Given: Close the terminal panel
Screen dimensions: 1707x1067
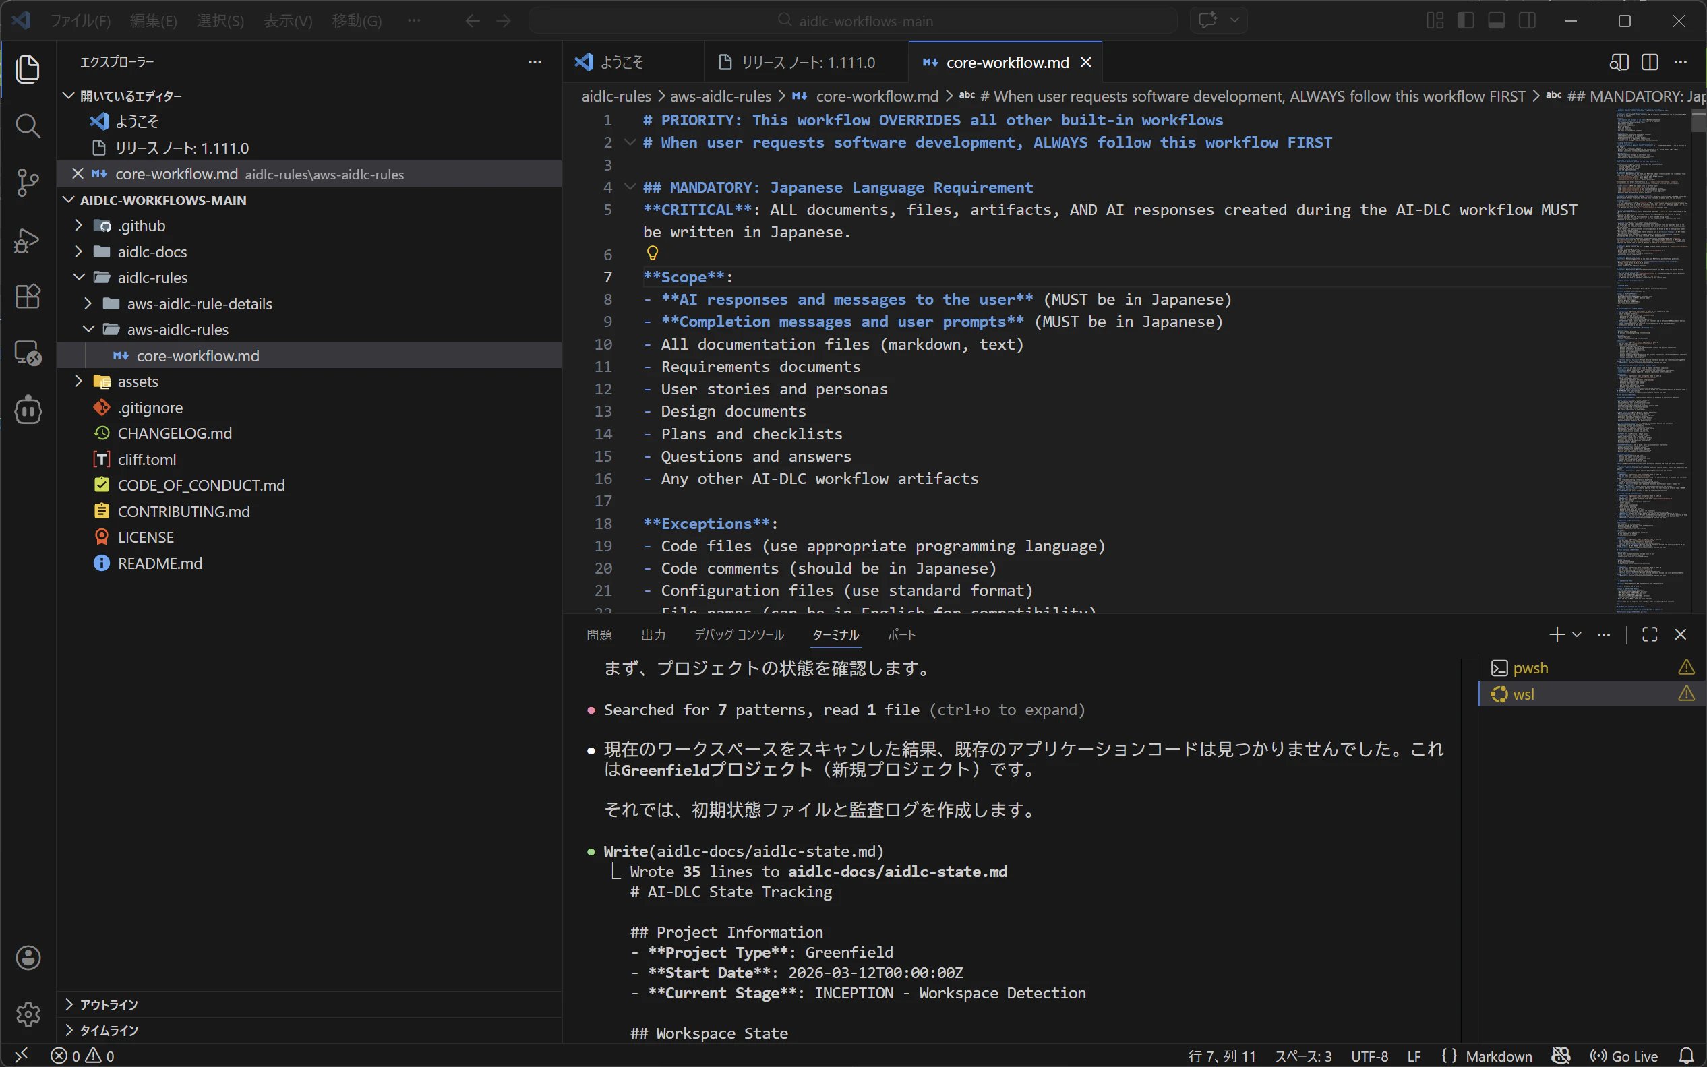Looking at the screenshot, I should [x=1681, y=634].
